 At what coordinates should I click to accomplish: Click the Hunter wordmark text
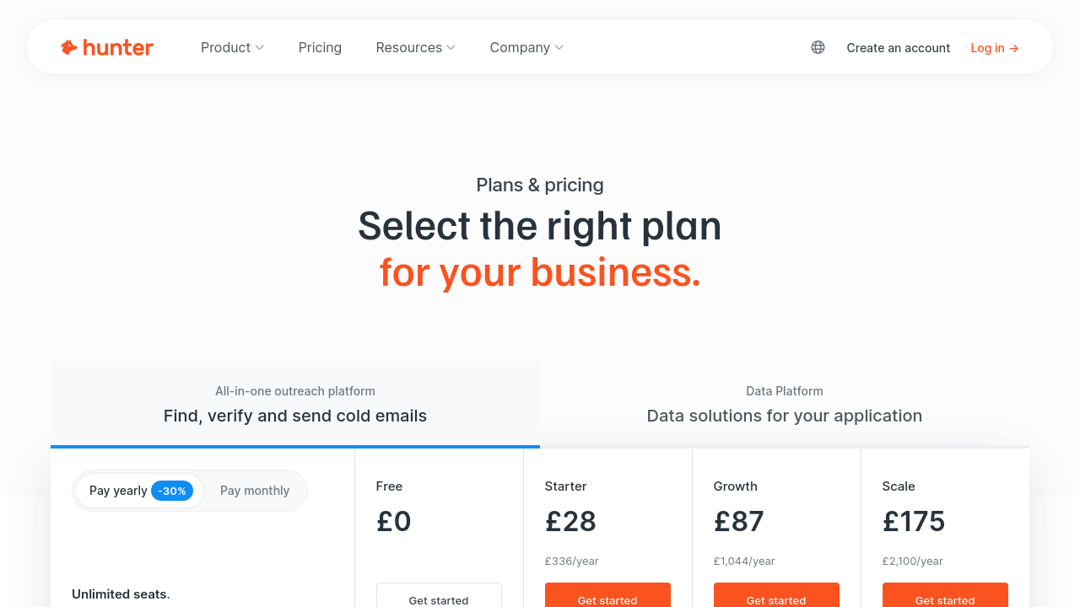pos(118,47)
